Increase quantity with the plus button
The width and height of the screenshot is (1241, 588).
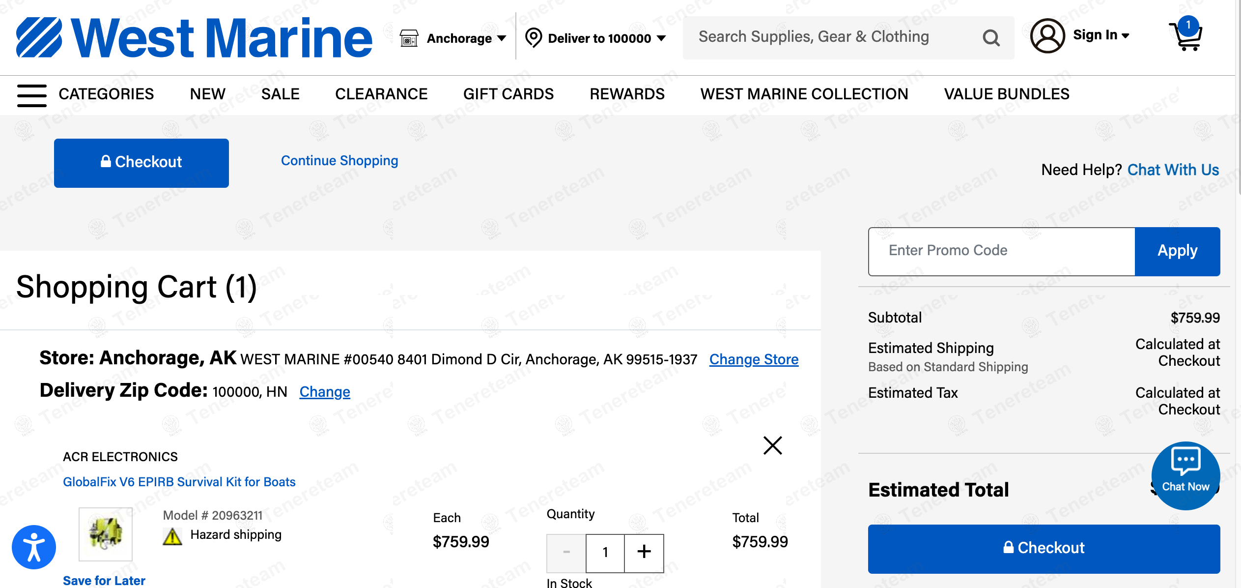pyautogui.click(x=644, y=552)
